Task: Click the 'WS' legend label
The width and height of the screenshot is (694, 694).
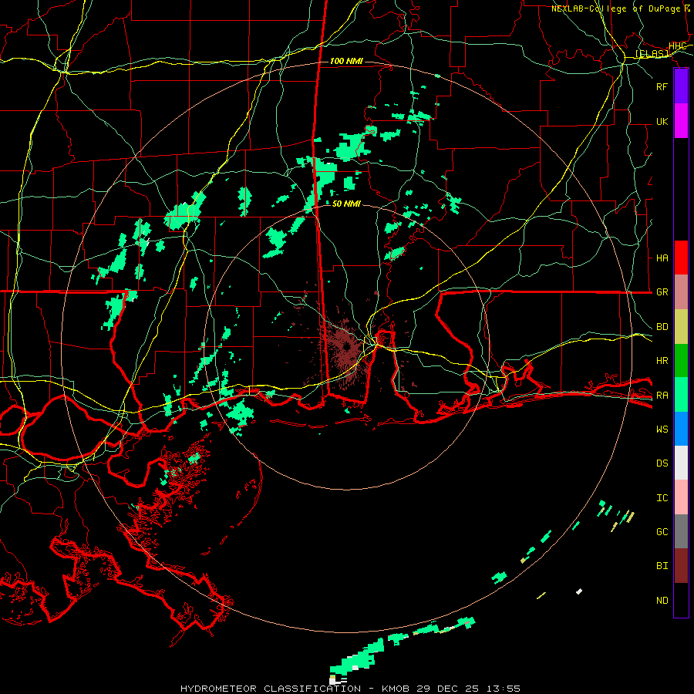Action: pos(662,430)
